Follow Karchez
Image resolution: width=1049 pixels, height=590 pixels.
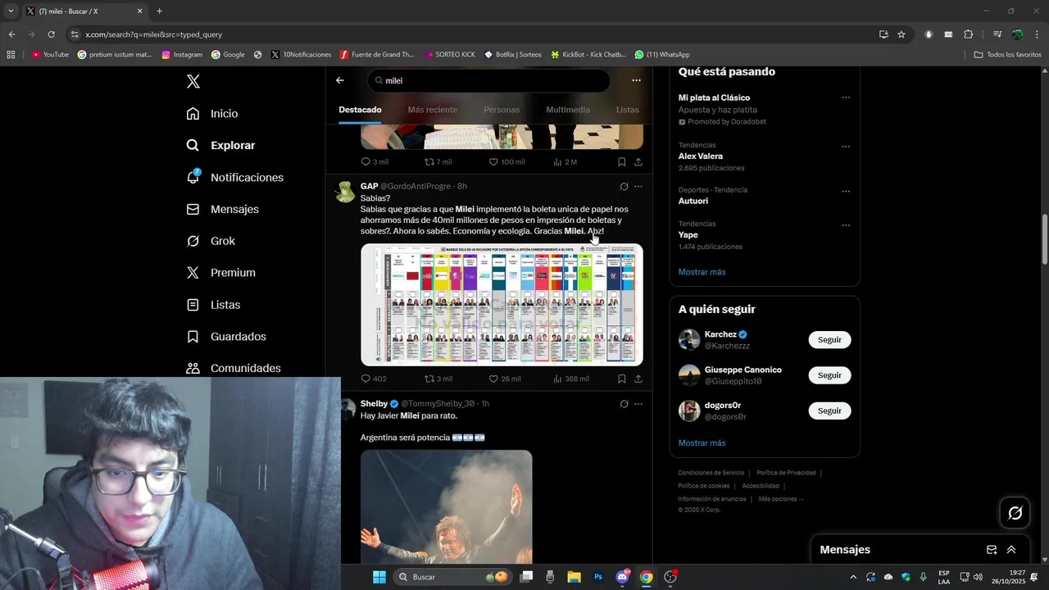click(829, 340)
